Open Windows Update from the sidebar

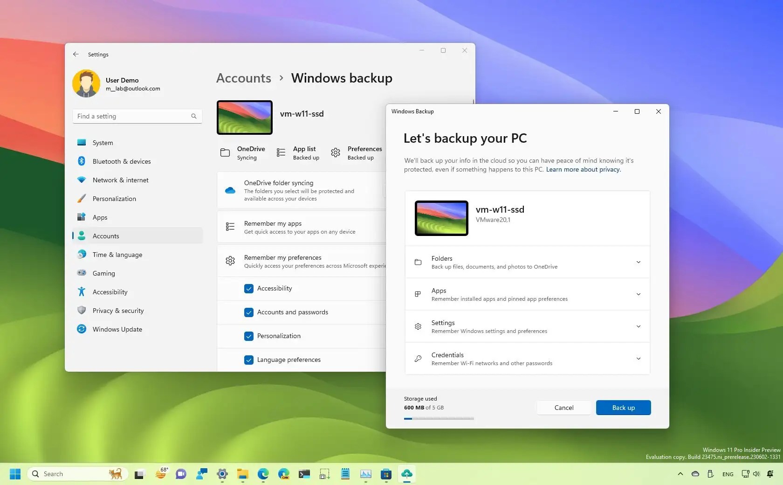(117, 329)
